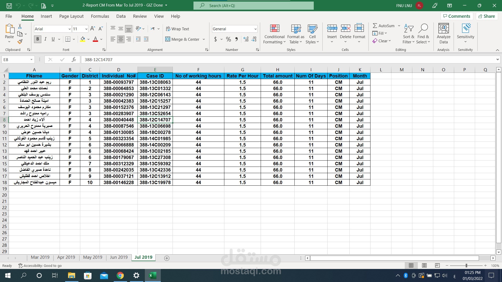
Task: Click Increase Decimal icon
Action: pyautogui.click(x=246, y=39)
